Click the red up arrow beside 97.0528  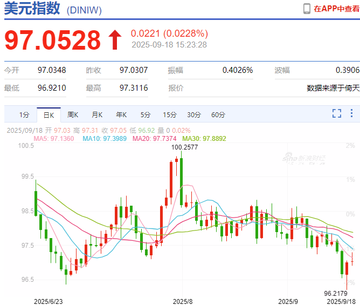click(115, 40)
